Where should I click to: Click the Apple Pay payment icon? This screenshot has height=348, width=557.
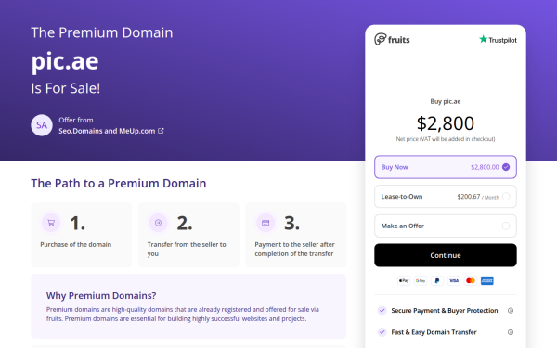pos(404,280)
